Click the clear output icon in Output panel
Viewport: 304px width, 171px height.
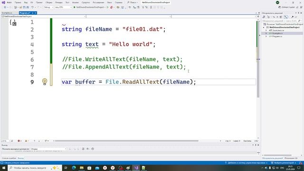tap(83, 149)
